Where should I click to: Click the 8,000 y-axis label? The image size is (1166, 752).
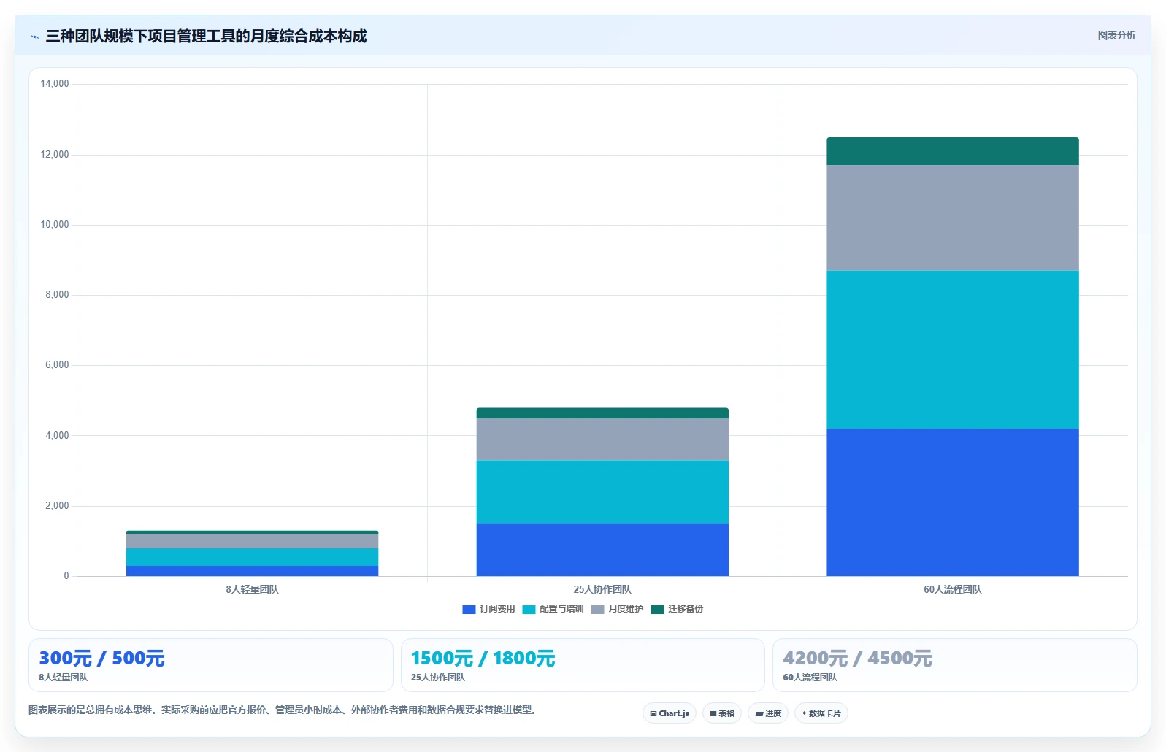coord(57,295)
